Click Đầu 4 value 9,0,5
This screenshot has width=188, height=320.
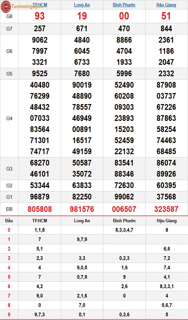[82, 268]
